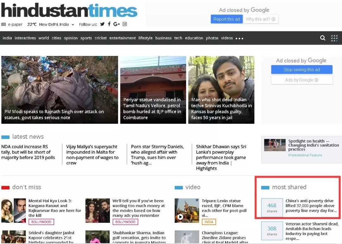Open the e-paper newspaper icon

click(x=3, y=24)
